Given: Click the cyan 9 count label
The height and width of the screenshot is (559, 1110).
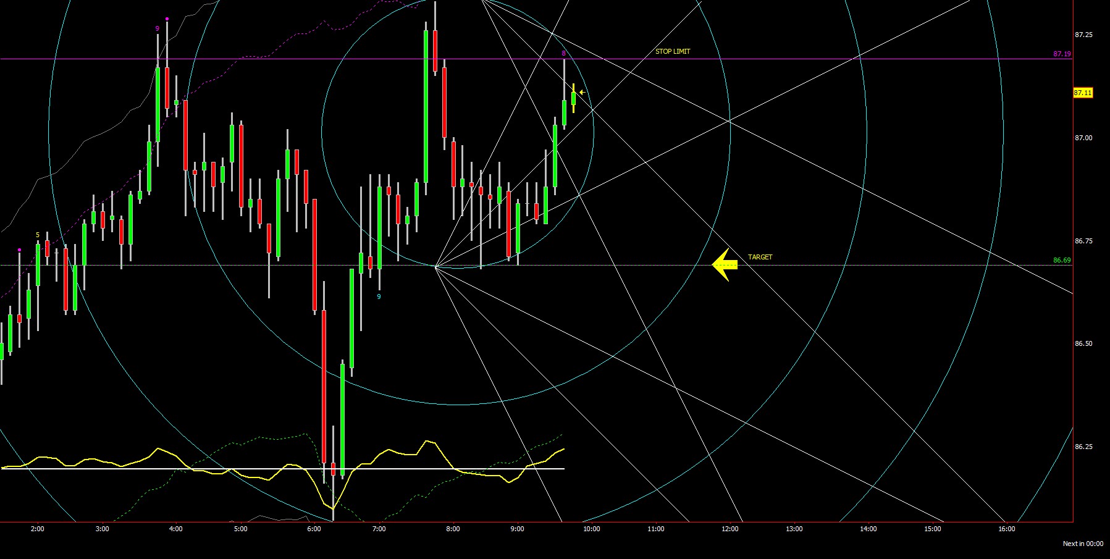Looking at the screenshot, I should click(x=379, y=296).
